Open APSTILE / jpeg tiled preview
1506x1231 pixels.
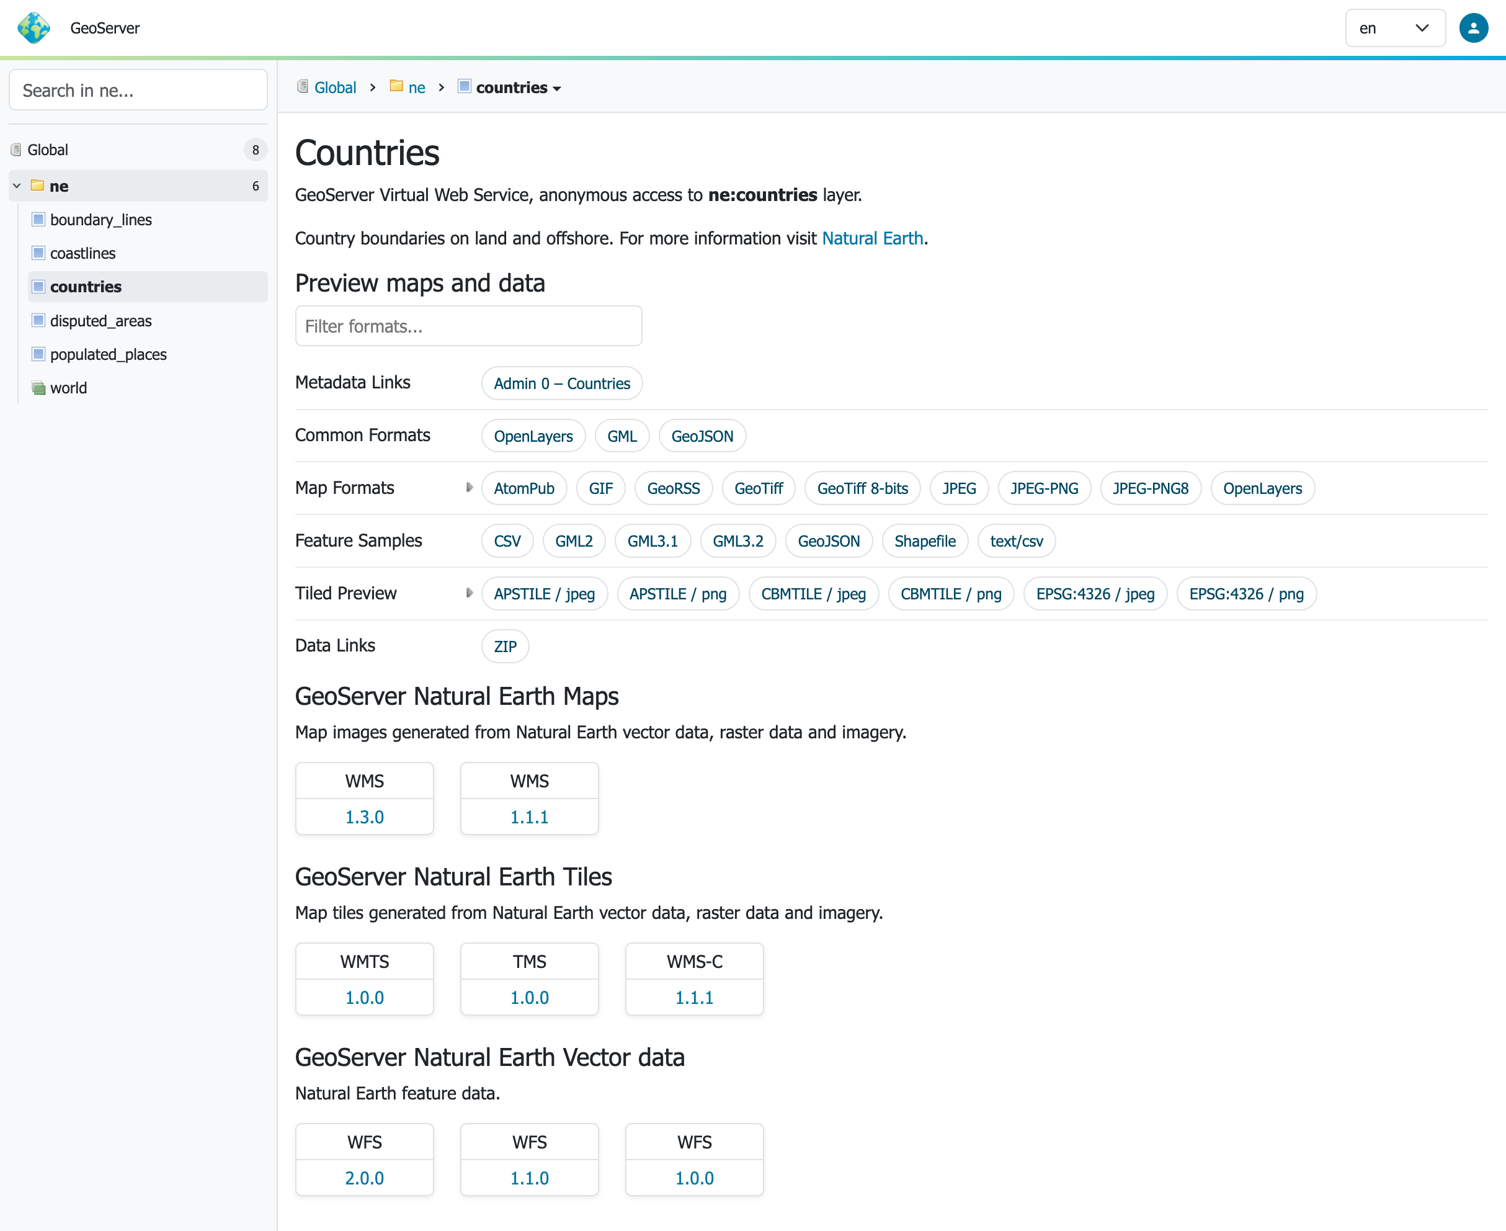[x=545, y=594]
